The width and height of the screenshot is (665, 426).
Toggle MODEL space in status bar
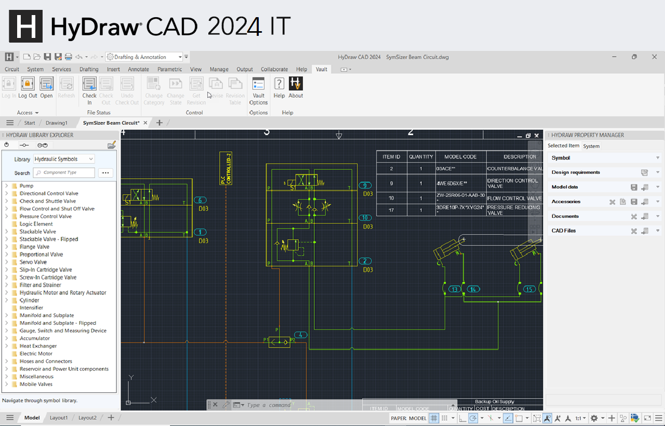(418, 418)
